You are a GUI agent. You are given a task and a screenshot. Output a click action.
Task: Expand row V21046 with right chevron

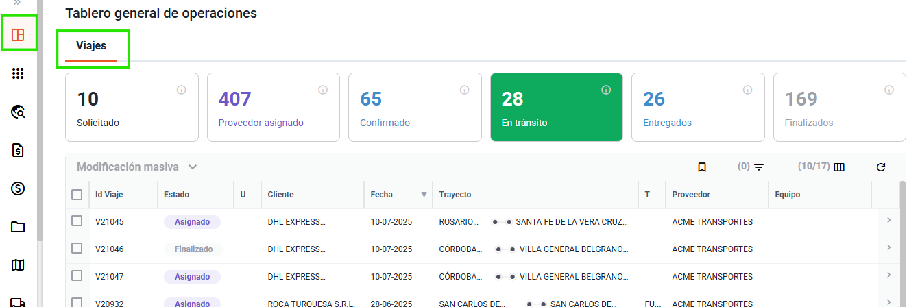(888, 248)
